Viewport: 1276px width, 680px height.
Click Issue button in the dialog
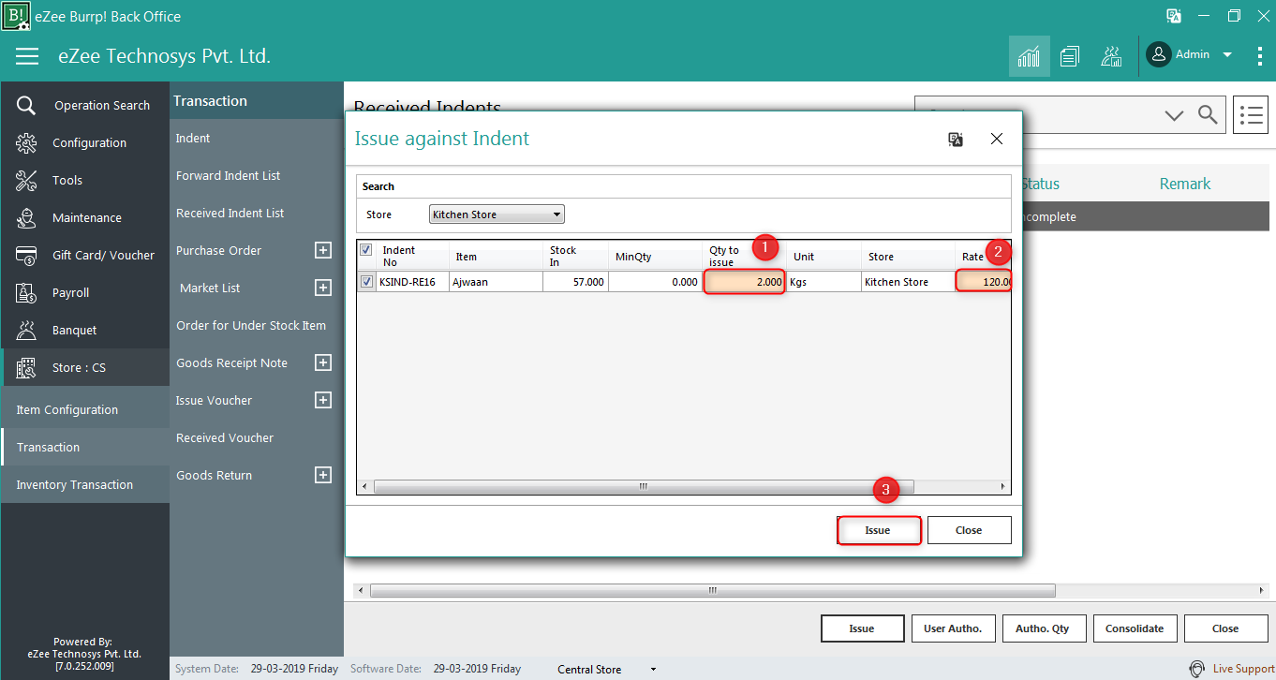click(x=879, y=530)
